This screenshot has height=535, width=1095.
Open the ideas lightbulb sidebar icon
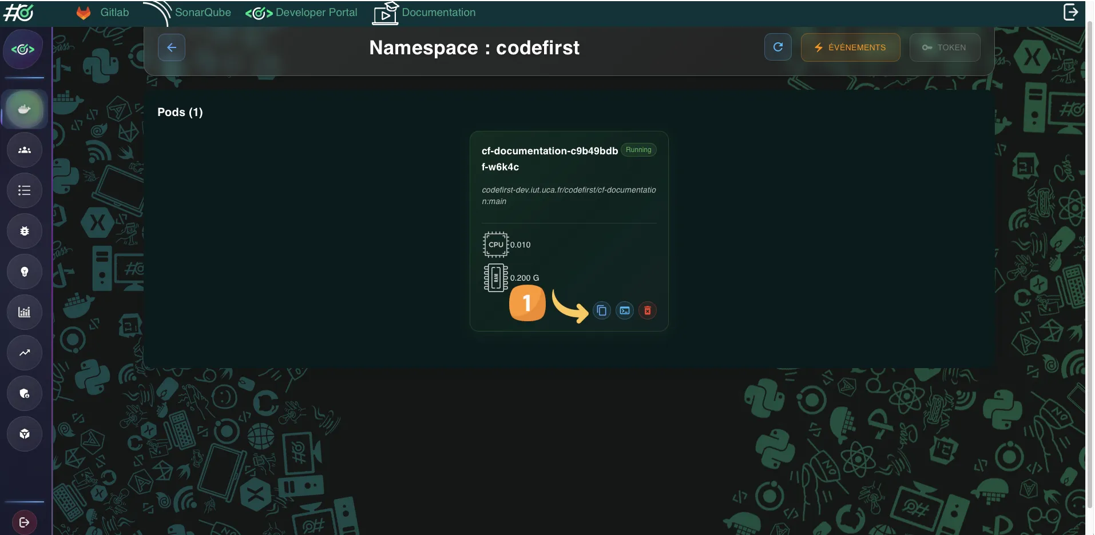click(24, 272)
